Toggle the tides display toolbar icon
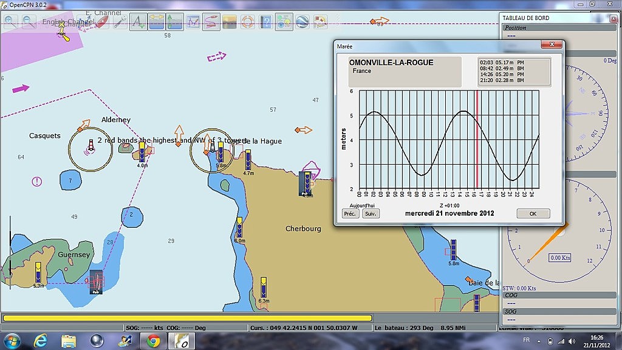This screenshot has height=350, width=622. pyautogui.click(x=174, y=21)
